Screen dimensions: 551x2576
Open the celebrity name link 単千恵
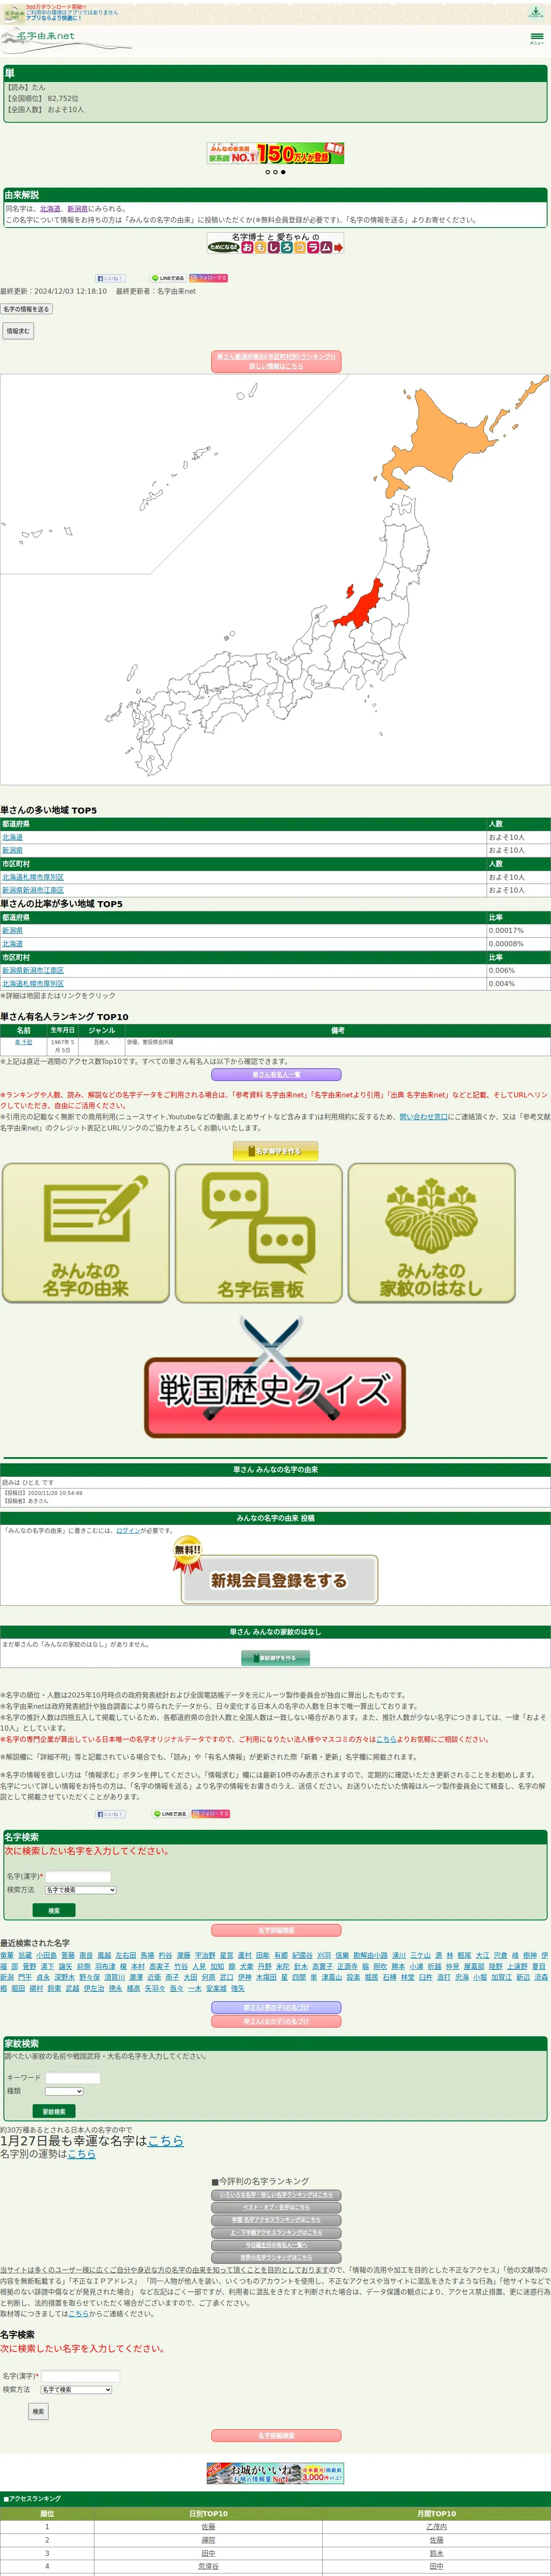[x=23, y=1042]
